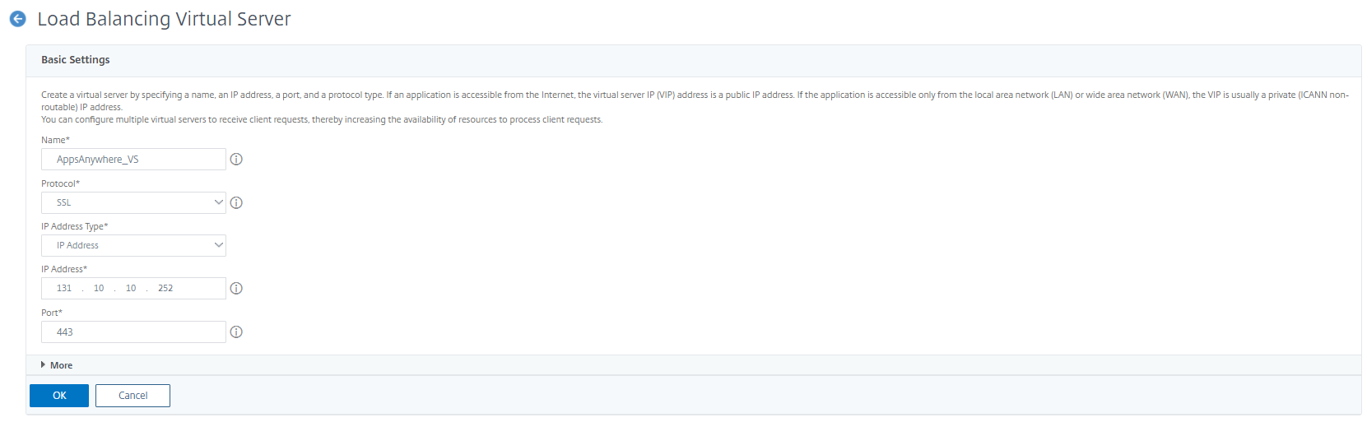Click the Load Balancing Virtual Server title
This screenshot has width=1367, height=436.
click(x=164, y=19)
